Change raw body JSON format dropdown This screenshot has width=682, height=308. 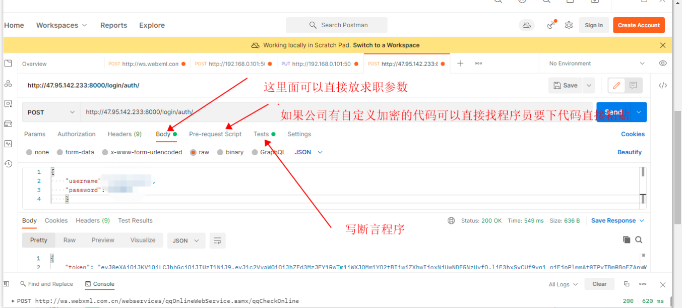click(x=308, y=152)
